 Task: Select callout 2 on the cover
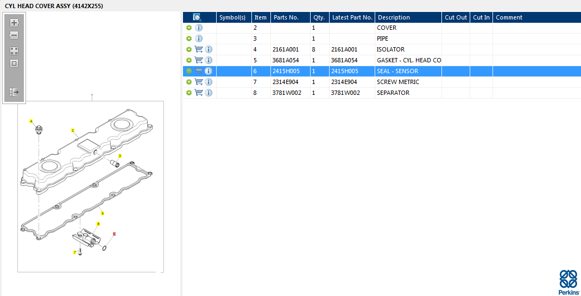(x=73, y=130)
